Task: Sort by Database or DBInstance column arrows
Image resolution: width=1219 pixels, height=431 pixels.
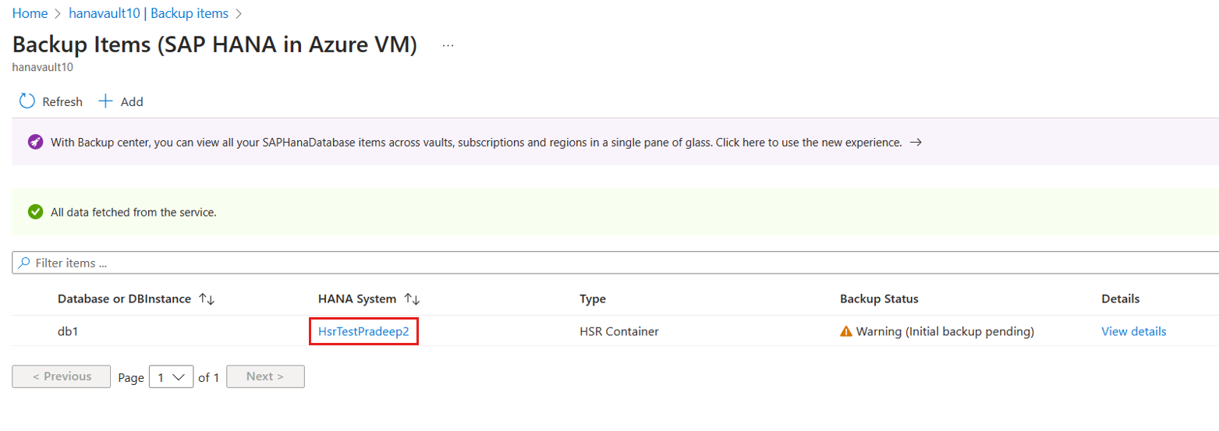Action: tap(207, 299)
